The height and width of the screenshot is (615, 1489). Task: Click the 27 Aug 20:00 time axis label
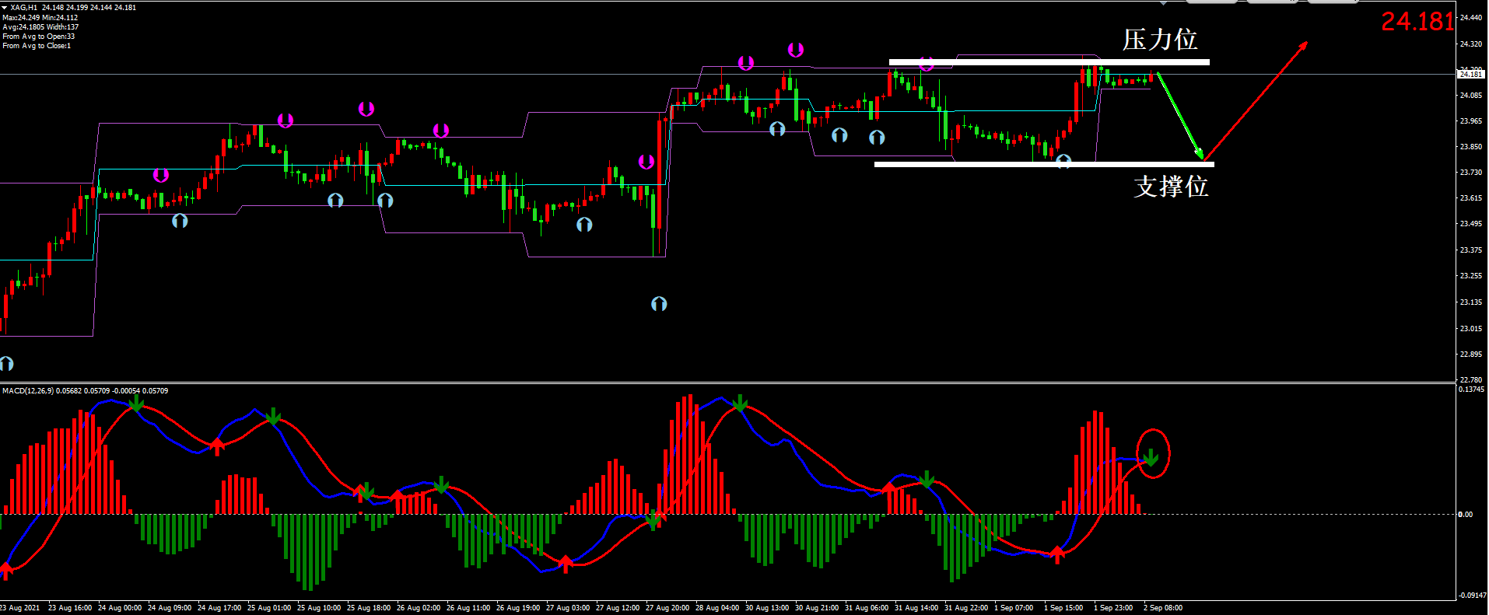(667, 608)
